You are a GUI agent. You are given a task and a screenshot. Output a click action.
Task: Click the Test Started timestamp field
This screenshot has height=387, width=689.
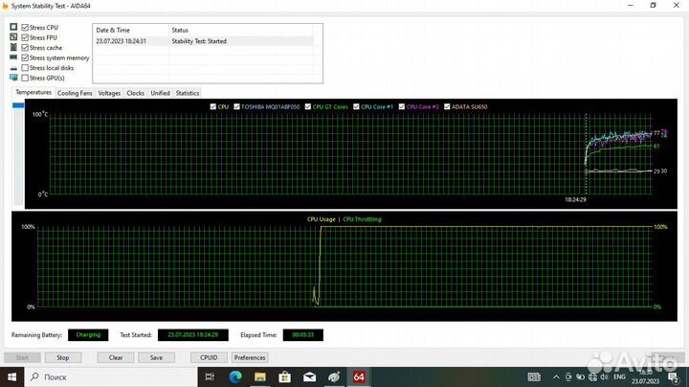pyautogui.click(x=193, y=334)
